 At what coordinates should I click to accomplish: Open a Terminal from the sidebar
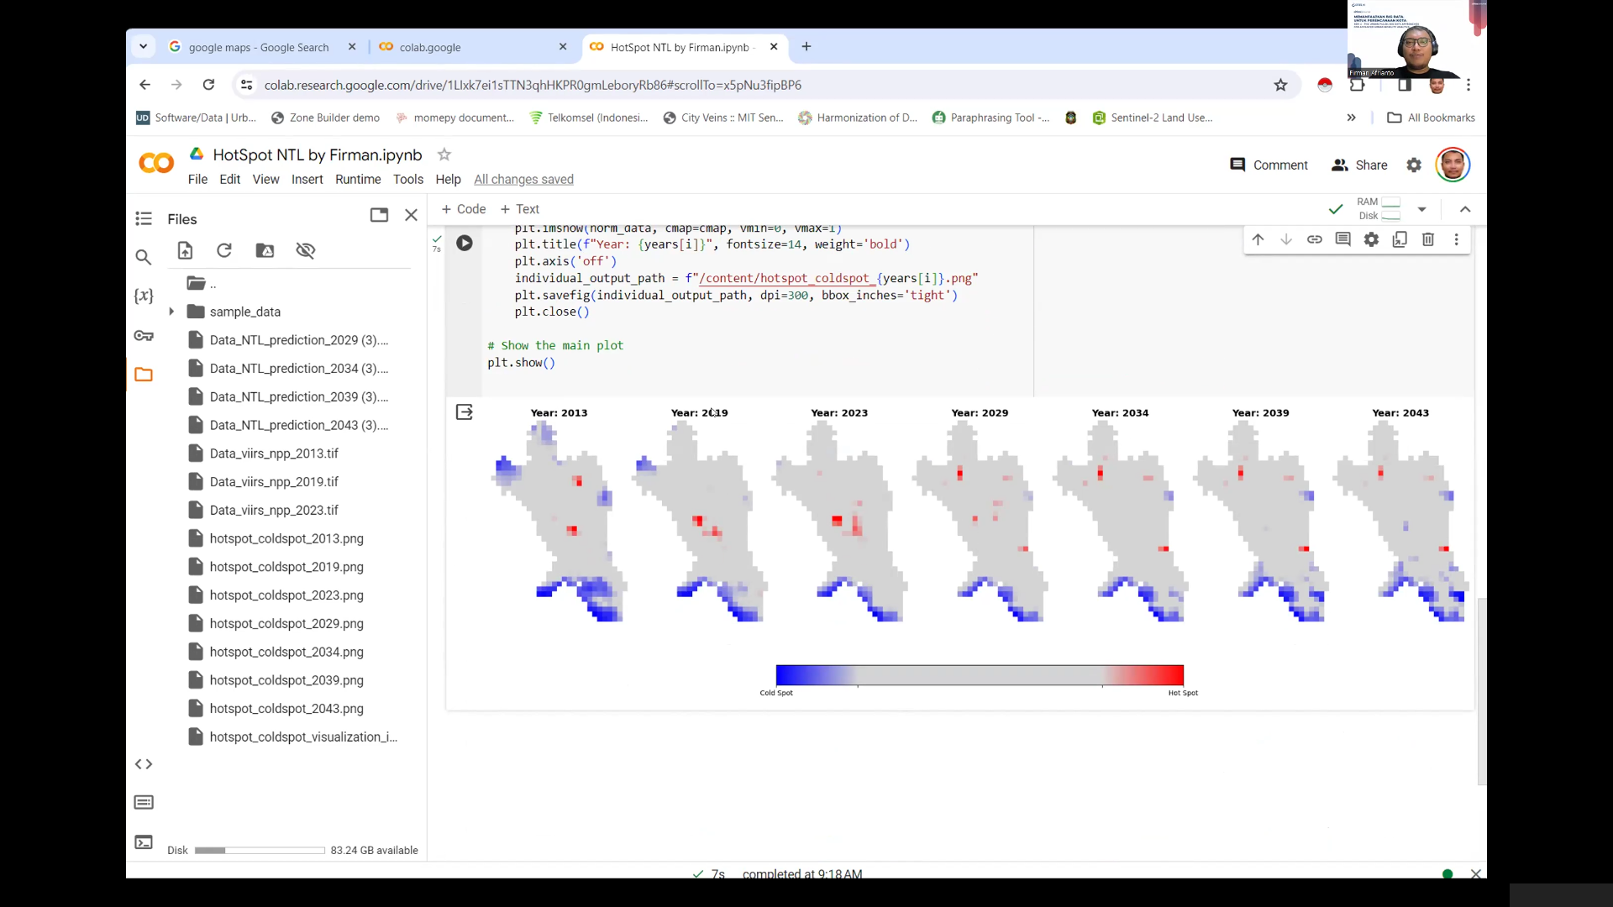[x=144, y=841]
